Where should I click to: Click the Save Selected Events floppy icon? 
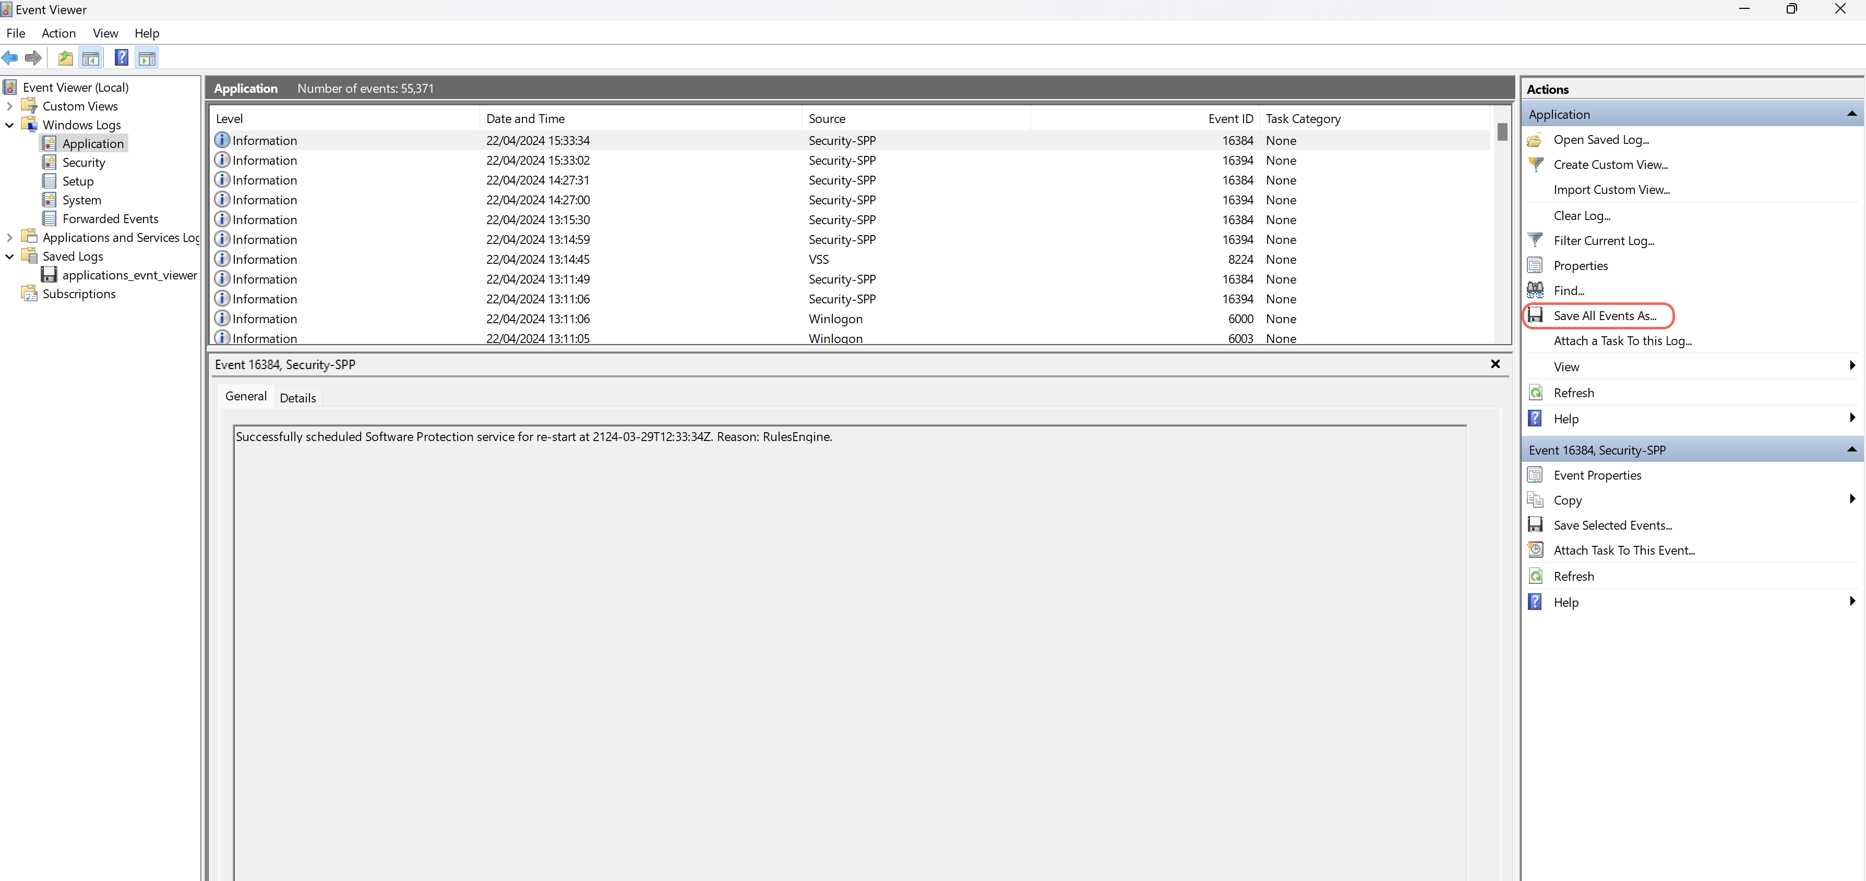(1535, 525)
